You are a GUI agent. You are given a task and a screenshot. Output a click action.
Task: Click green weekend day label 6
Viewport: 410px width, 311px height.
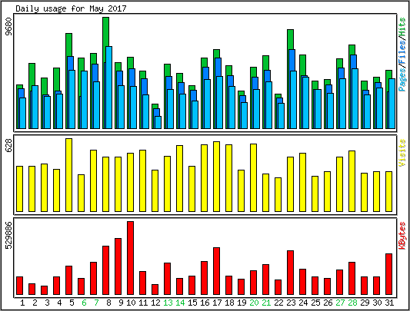coord(84,303)
